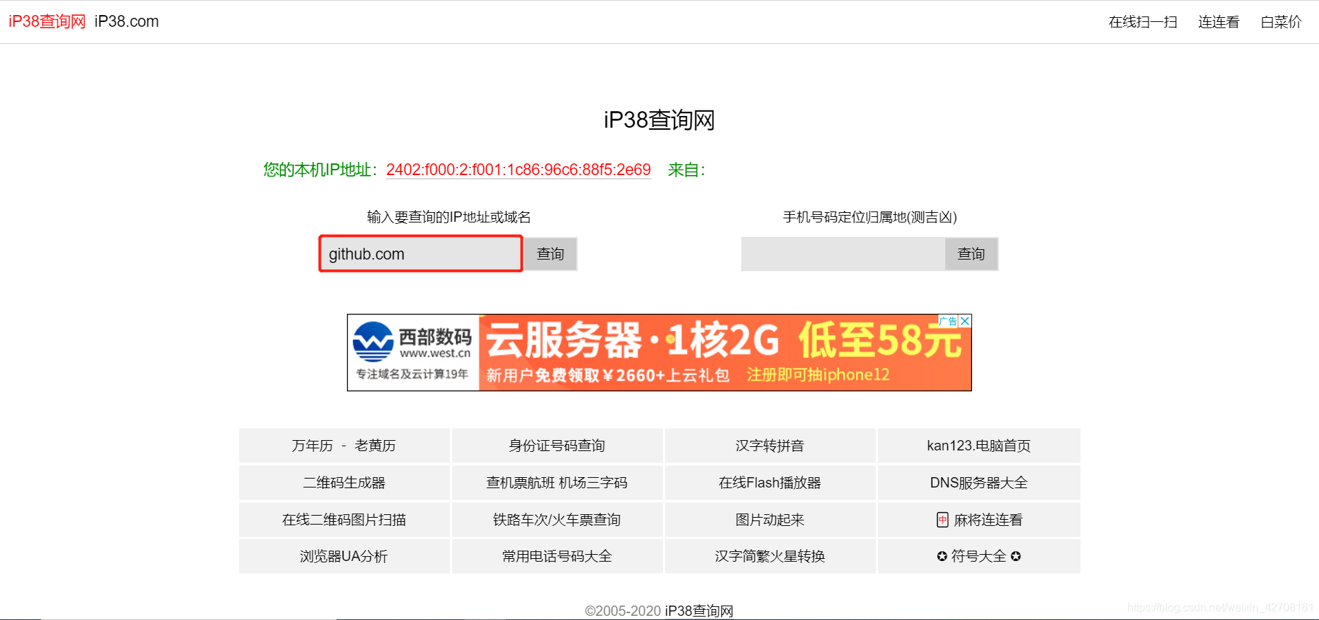Viewport: 1319px width, 620px height.
Task: Click the iP38查询网 footer link
Action: (x=699, y=611)
